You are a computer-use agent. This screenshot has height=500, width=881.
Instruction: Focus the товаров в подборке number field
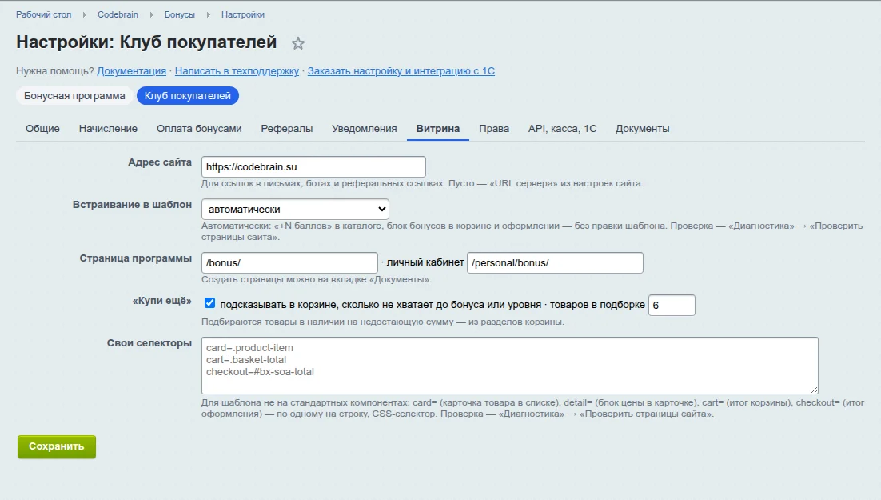pyautogui.click(x=672, y=305)
